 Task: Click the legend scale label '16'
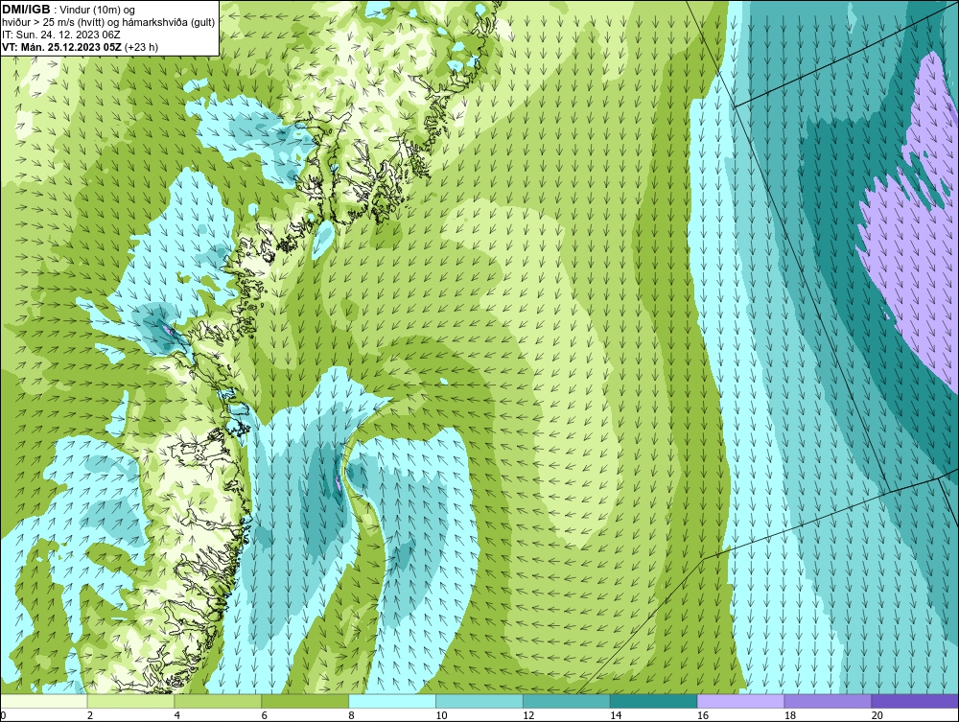click(x=703, y=715)
